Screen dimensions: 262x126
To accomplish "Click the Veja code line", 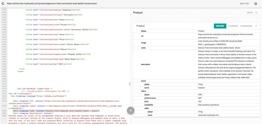I will pyautogui.click(x=50, y=39).
